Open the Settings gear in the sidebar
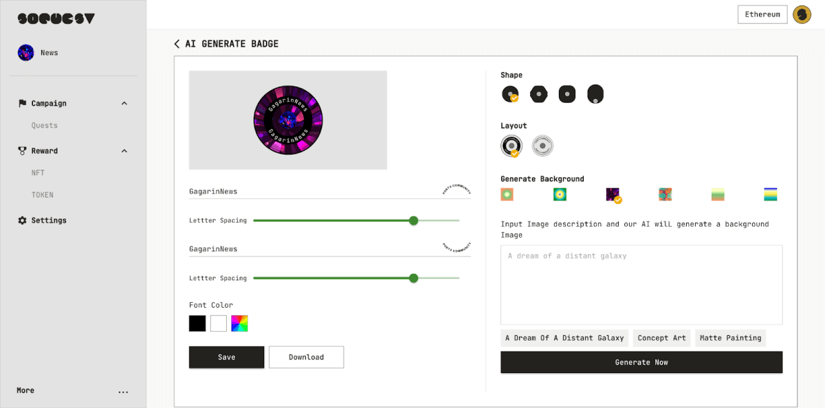The height and width of the screenshot is (408, 825). coord(22,220)
